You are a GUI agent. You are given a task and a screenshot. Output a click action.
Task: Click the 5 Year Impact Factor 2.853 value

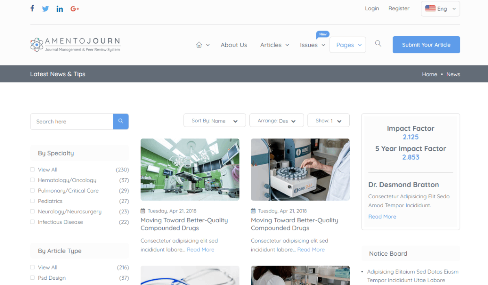click(x=411, y=157)
